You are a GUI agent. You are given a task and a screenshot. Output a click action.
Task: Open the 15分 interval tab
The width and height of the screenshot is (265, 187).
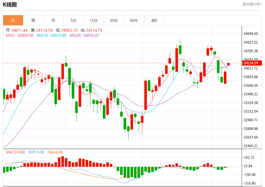(94, 20)
